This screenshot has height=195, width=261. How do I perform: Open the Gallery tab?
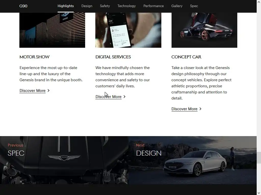(x=177, y=6)
